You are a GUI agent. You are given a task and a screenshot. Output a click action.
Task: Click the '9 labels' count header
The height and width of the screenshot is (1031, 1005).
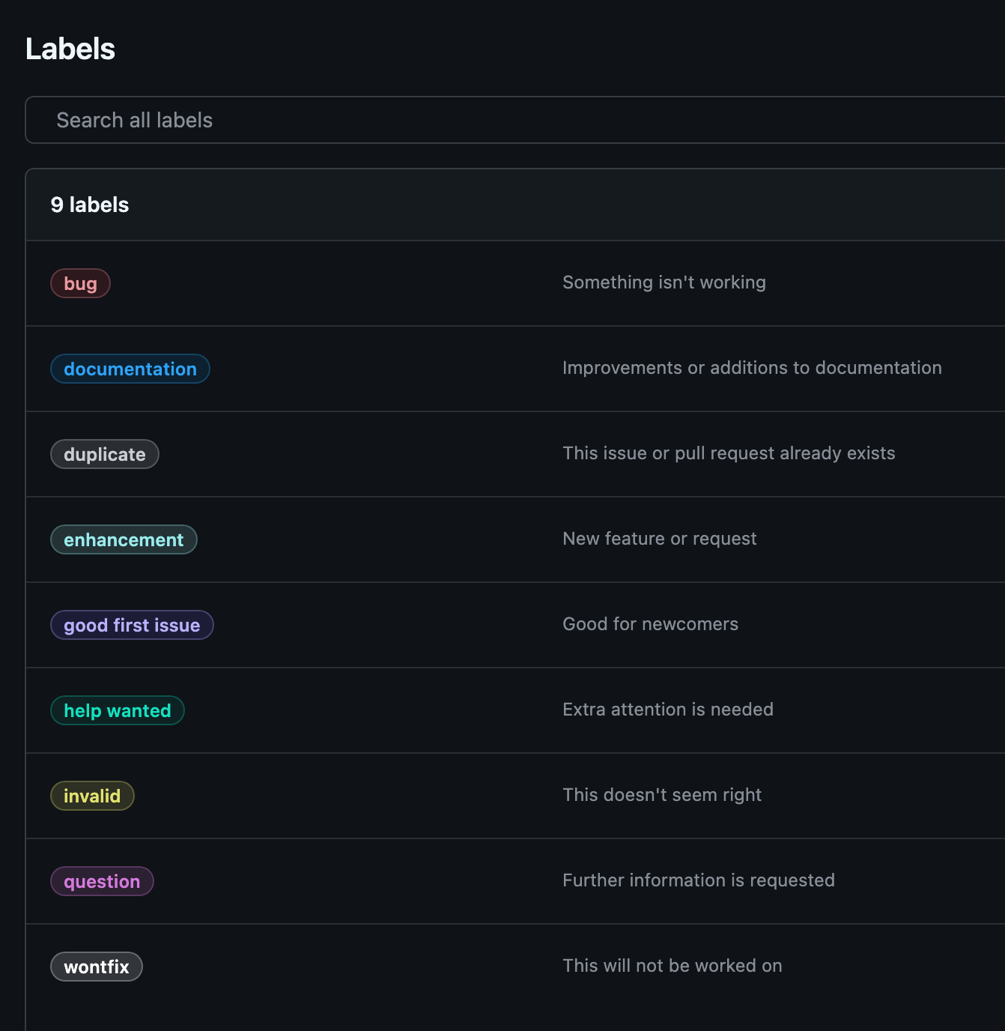click(x=90, y=205)
